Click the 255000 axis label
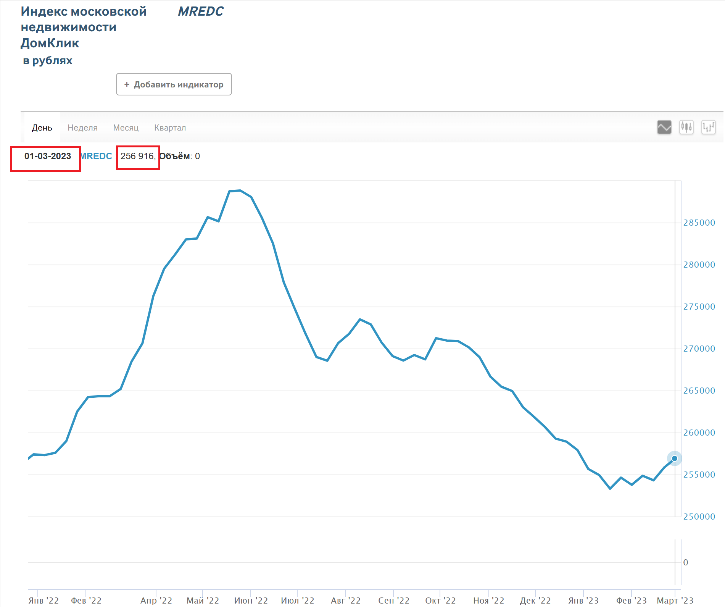Screen dimensions: 725x607 tap(699, 475)
